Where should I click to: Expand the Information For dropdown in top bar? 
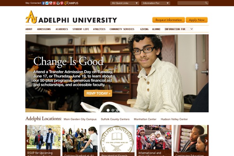156,3
